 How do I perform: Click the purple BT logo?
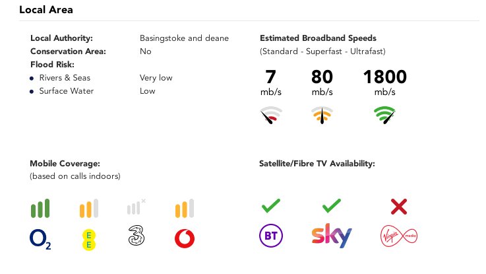click(x=271, y=236)
